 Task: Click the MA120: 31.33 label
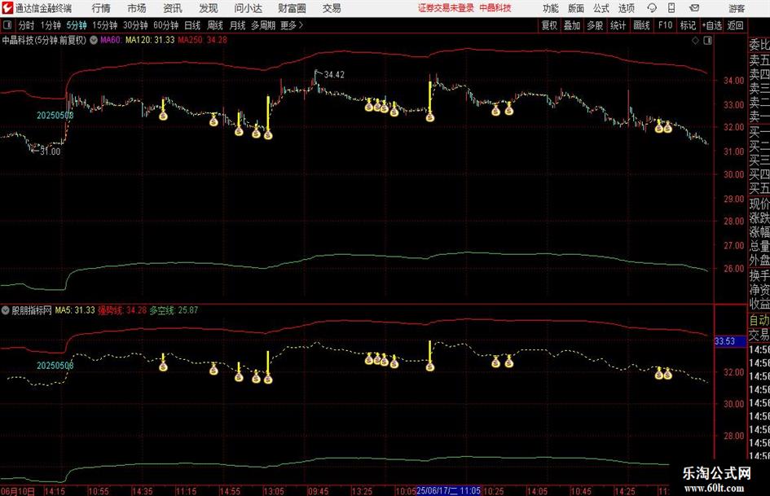150,40
